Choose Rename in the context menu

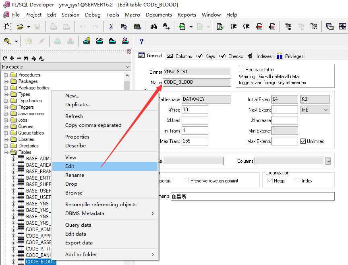[105, 175]
